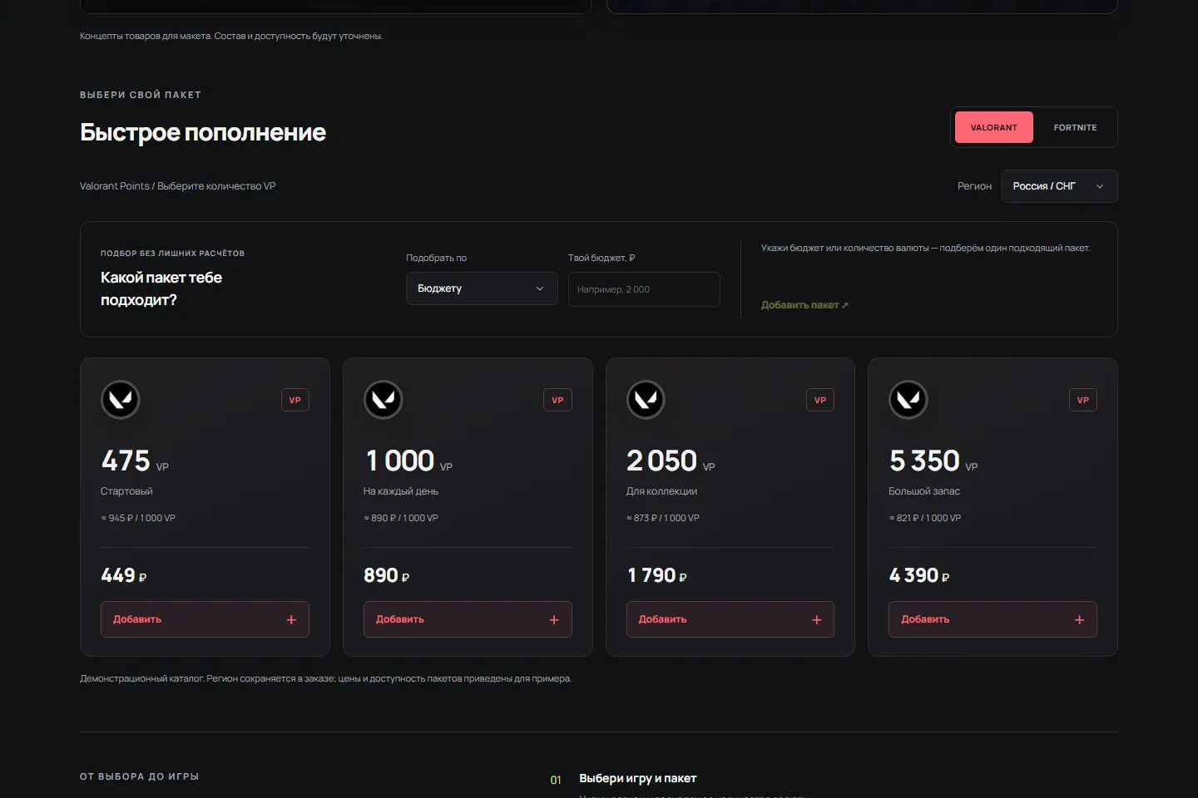Click the 5 350 VP amount
1198x798 pixels.
coord(933,461)
